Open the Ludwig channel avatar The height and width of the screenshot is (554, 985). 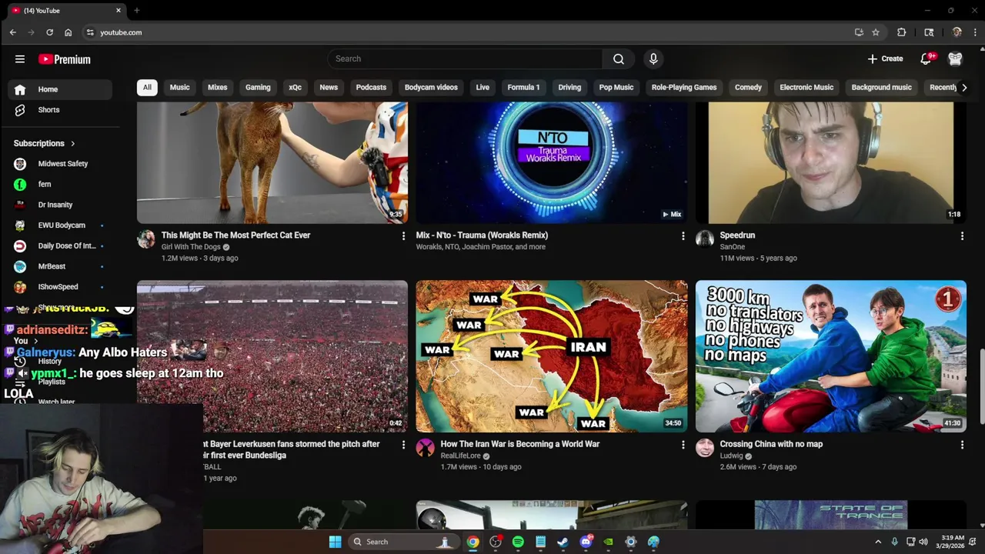(705, 448)
